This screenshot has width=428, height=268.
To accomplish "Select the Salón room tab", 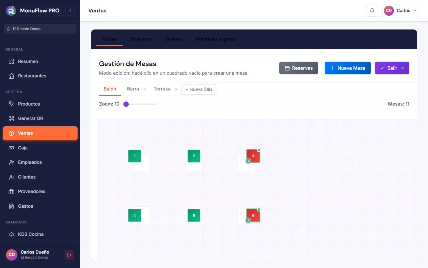I will [110, 89].
